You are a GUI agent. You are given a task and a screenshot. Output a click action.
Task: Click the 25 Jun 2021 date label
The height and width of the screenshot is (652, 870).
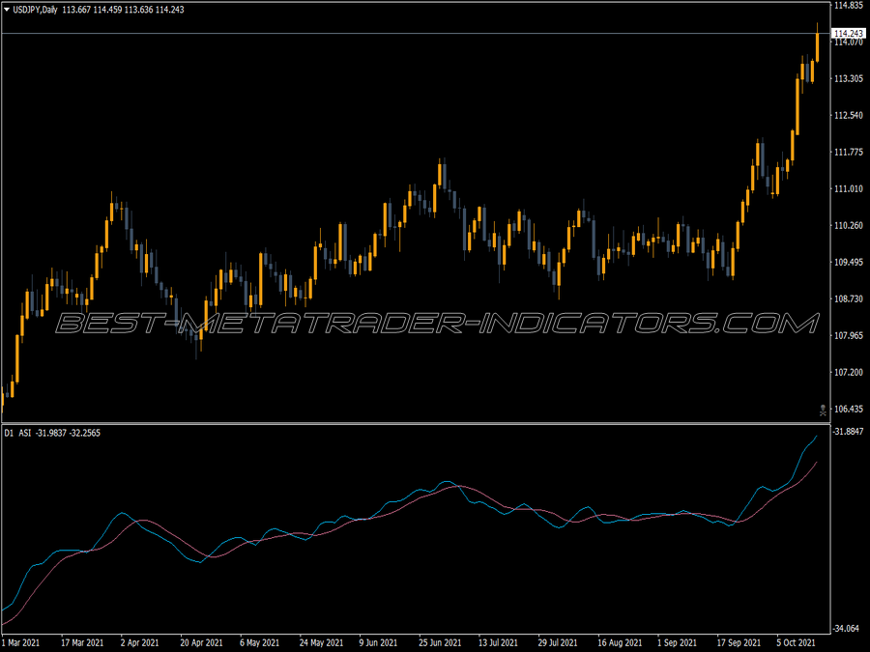[440, 642]
